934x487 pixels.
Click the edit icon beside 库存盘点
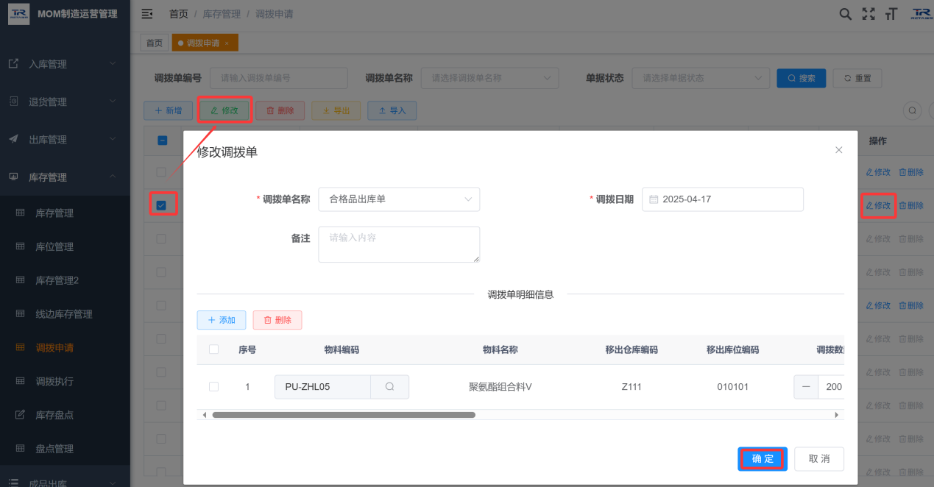pos(21,415)
